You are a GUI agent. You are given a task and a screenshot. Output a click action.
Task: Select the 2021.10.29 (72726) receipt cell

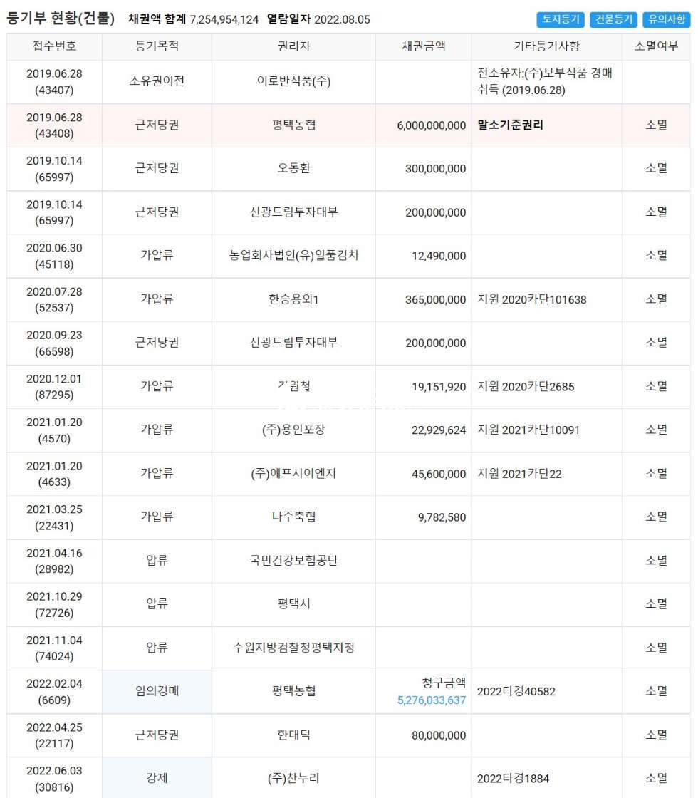54,604
